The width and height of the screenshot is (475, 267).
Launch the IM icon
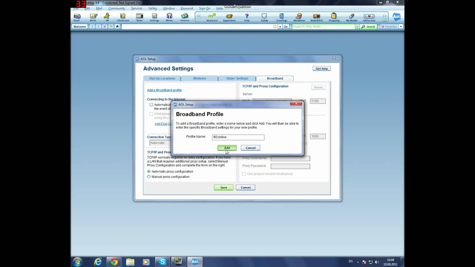(x=107, y=17)
